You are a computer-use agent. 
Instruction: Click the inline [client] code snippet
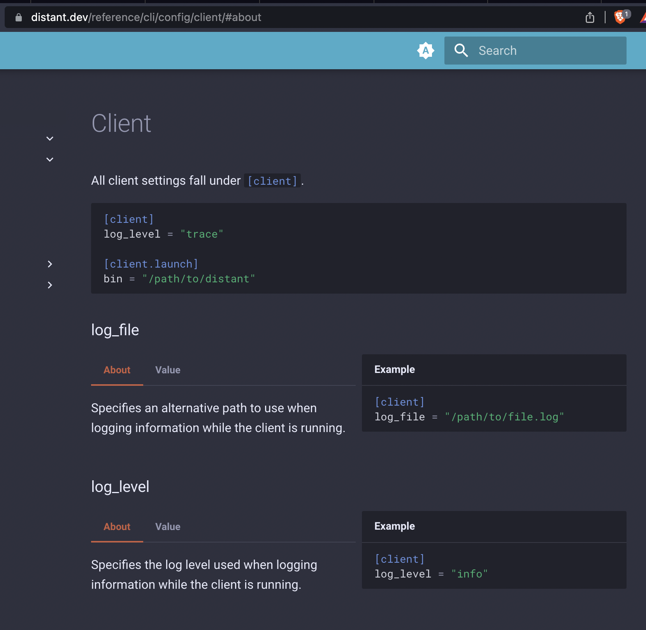(x=272, y=181)
